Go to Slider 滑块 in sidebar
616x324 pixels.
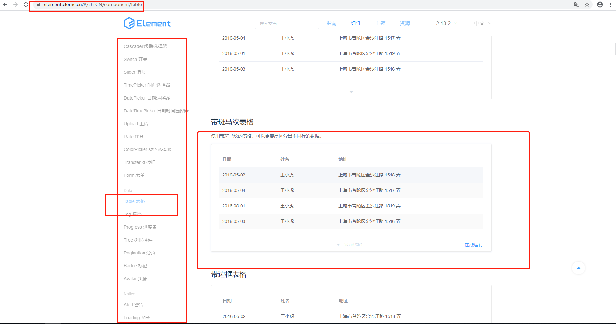pyautogui.click(x=135, y=72)
